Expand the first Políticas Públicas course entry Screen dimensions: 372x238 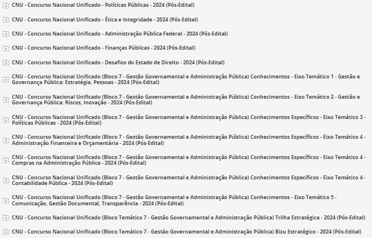point(6,5)
